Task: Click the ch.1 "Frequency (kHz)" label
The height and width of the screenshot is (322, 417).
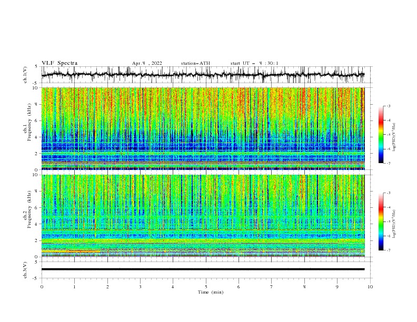Action: pyautogui.click(x=29, y=123)
